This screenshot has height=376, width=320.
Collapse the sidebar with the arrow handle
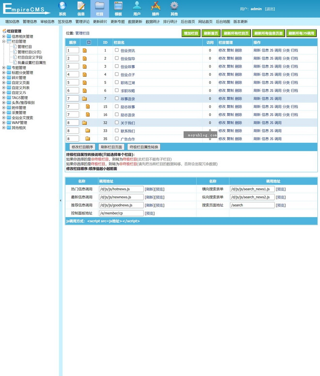point(60,201)
